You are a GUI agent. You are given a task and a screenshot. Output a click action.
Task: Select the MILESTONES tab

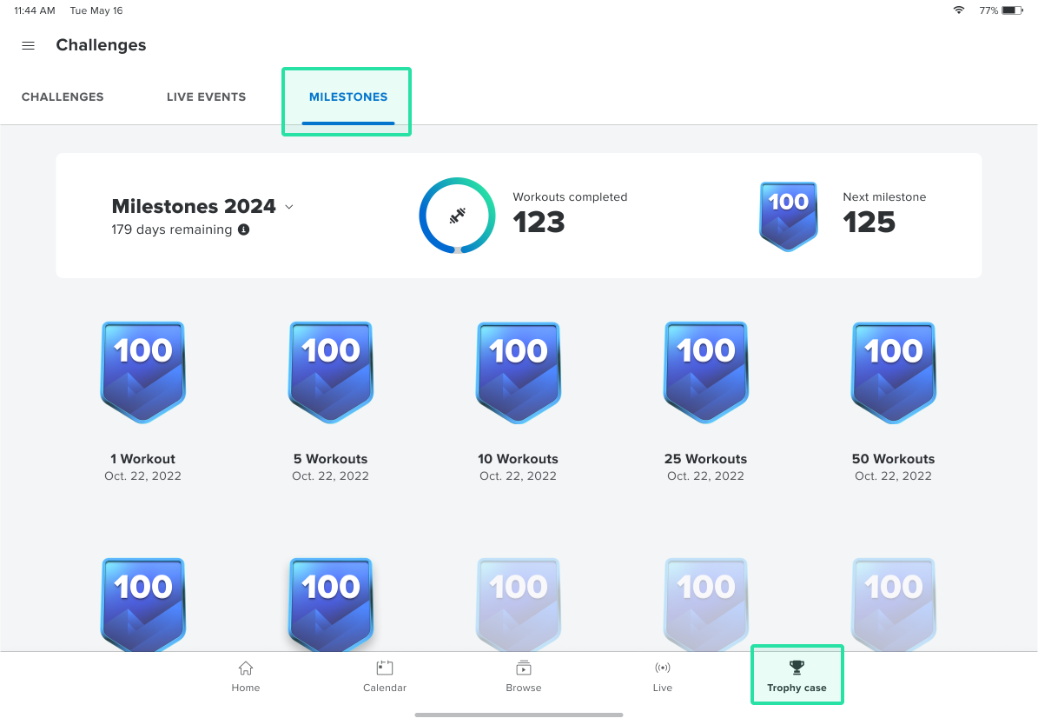(347, 96)
